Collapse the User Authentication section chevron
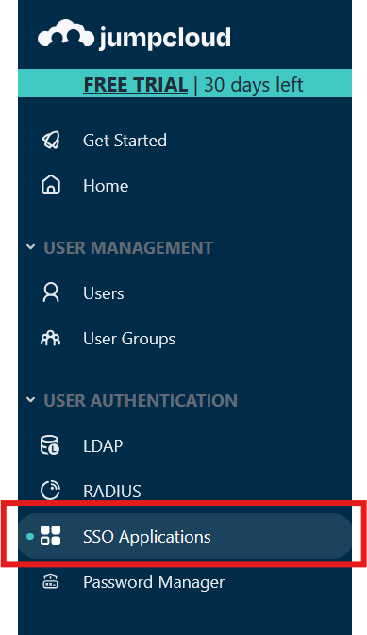This screenshot has height=635, width=367. pos(30,400)
